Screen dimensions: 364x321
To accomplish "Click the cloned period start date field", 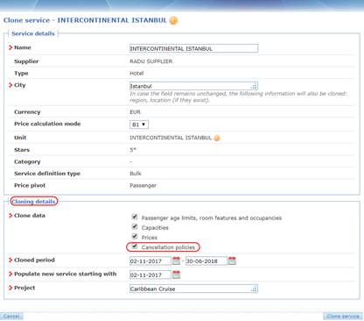I will tap(150, 260).
